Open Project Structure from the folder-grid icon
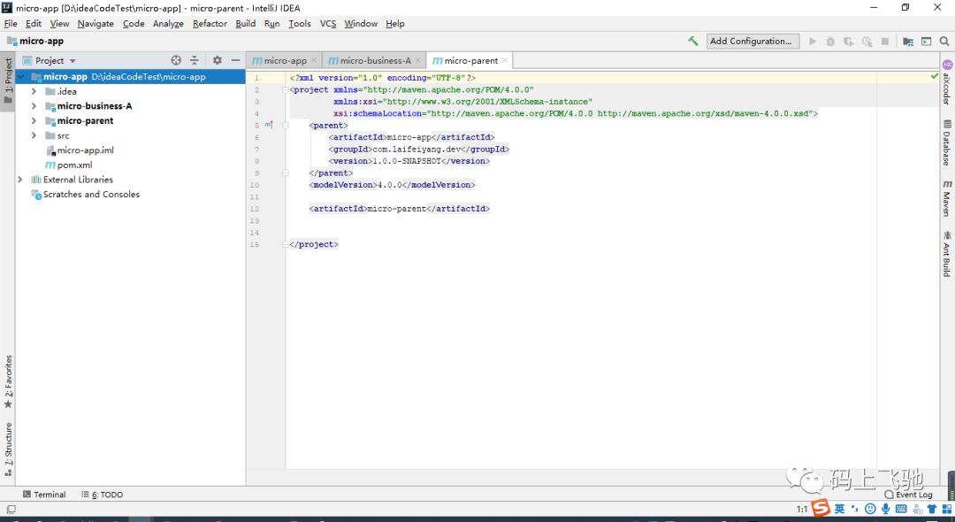 [x=908, y=42]
